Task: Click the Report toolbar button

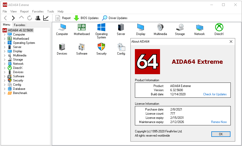Action: (63, 18)
